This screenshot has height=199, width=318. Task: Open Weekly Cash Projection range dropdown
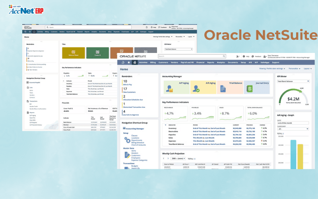tap(178, 158)
